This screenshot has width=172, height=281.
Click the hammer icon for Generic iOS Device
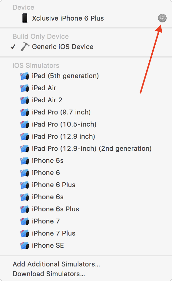click(25, 47)
